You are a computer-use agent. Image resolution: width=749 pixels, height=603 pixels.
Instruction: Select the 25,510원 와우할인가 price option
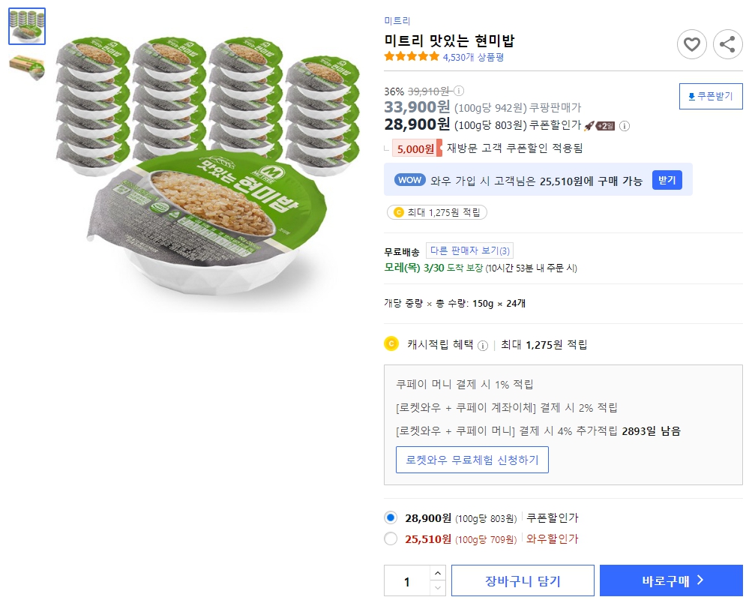tap(391, 538)
